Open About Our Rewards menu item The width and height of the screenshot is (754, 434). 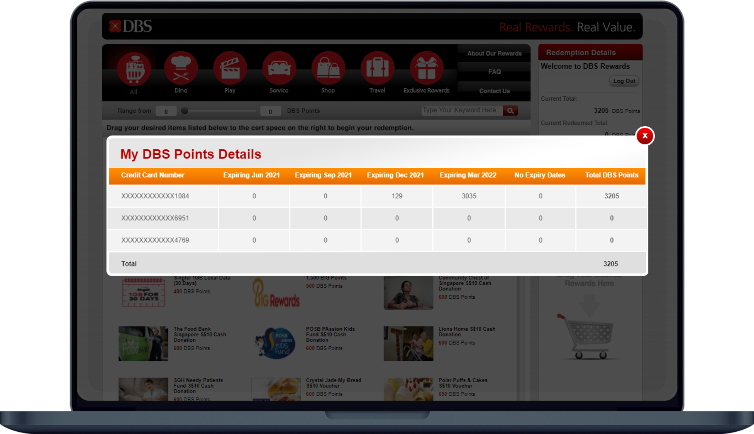point(494,54)
